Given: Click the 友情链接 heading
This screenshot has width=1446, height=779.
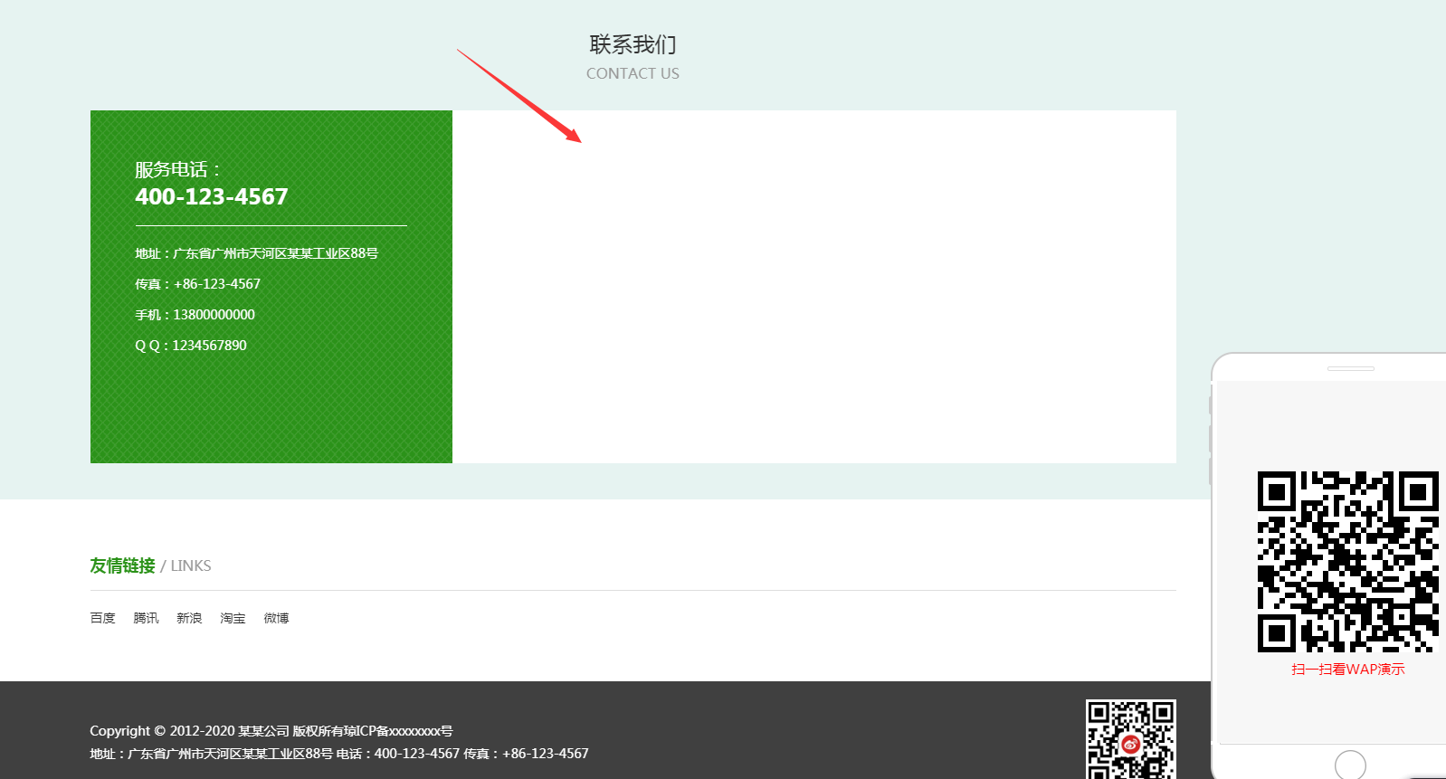Looking at the screenshot, I should tap(122, 565).
